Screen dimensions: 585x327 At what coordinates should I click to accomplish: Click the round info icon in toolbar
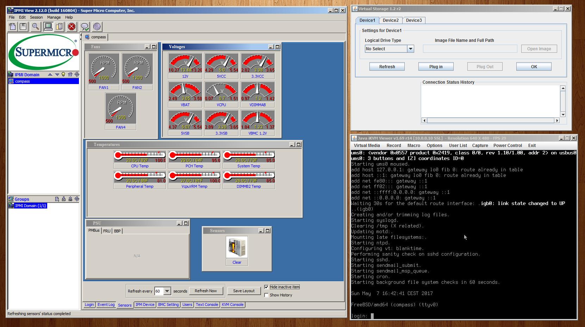click(97, 26)
